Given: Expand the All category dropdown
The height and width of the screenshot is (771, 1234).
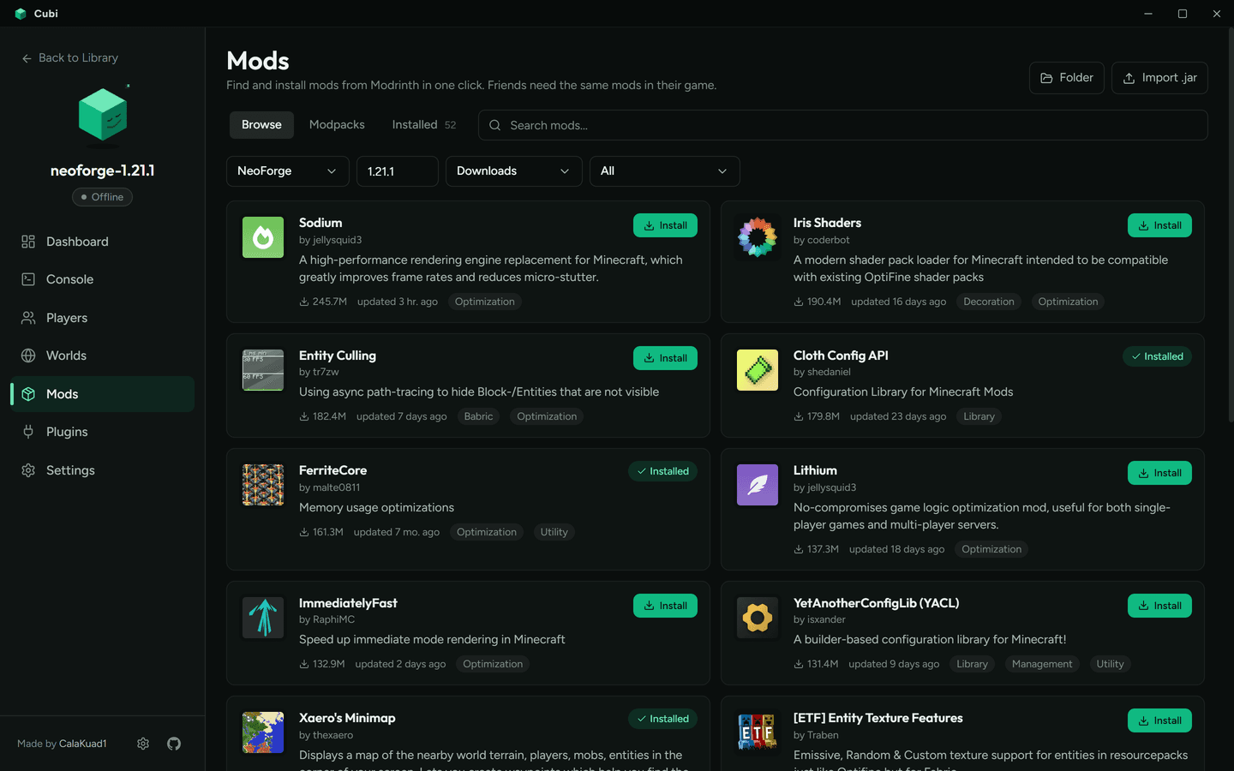Looking at the screenshot, I should click(x=664, y=171).
